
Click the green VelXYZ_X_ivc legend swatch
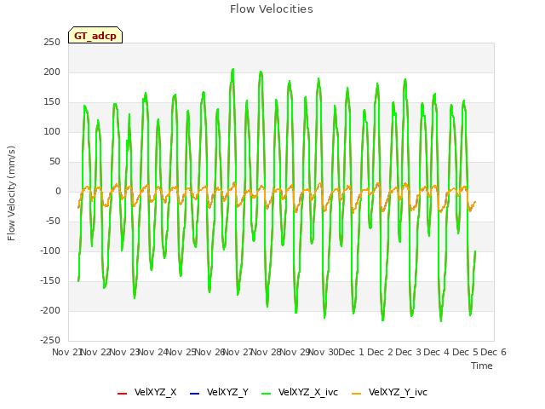coord(267,394)
